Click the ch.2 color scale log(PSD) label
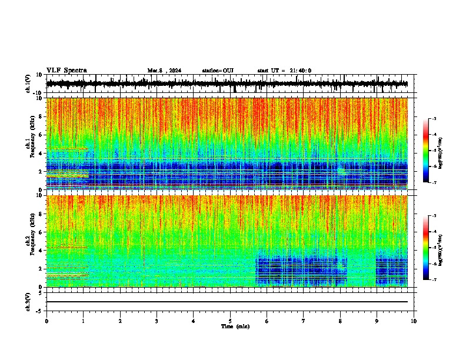 (440, 250)
